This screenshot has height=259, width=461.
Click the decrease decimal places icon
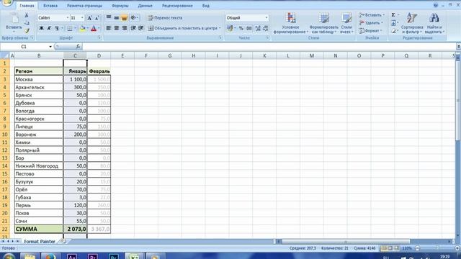point(266,28)
